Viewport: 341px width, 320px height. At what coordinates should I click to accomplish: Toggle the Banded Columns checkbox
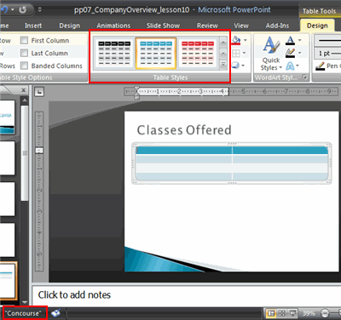(x=24, y=66)
